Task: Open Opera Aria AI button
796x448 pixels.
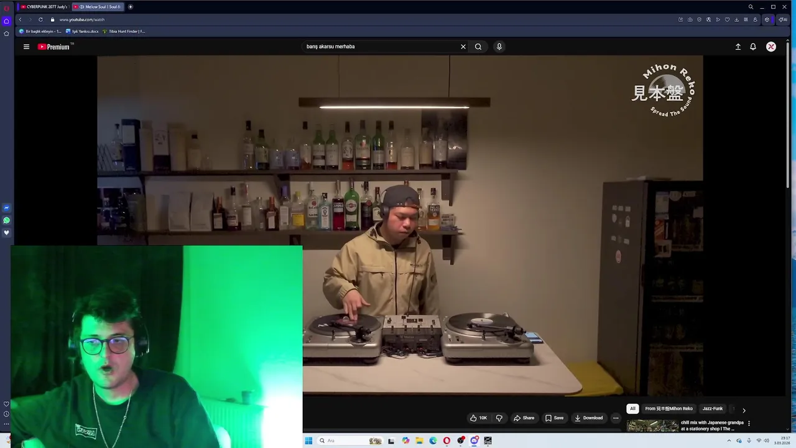Action: [x=783, y=19]
